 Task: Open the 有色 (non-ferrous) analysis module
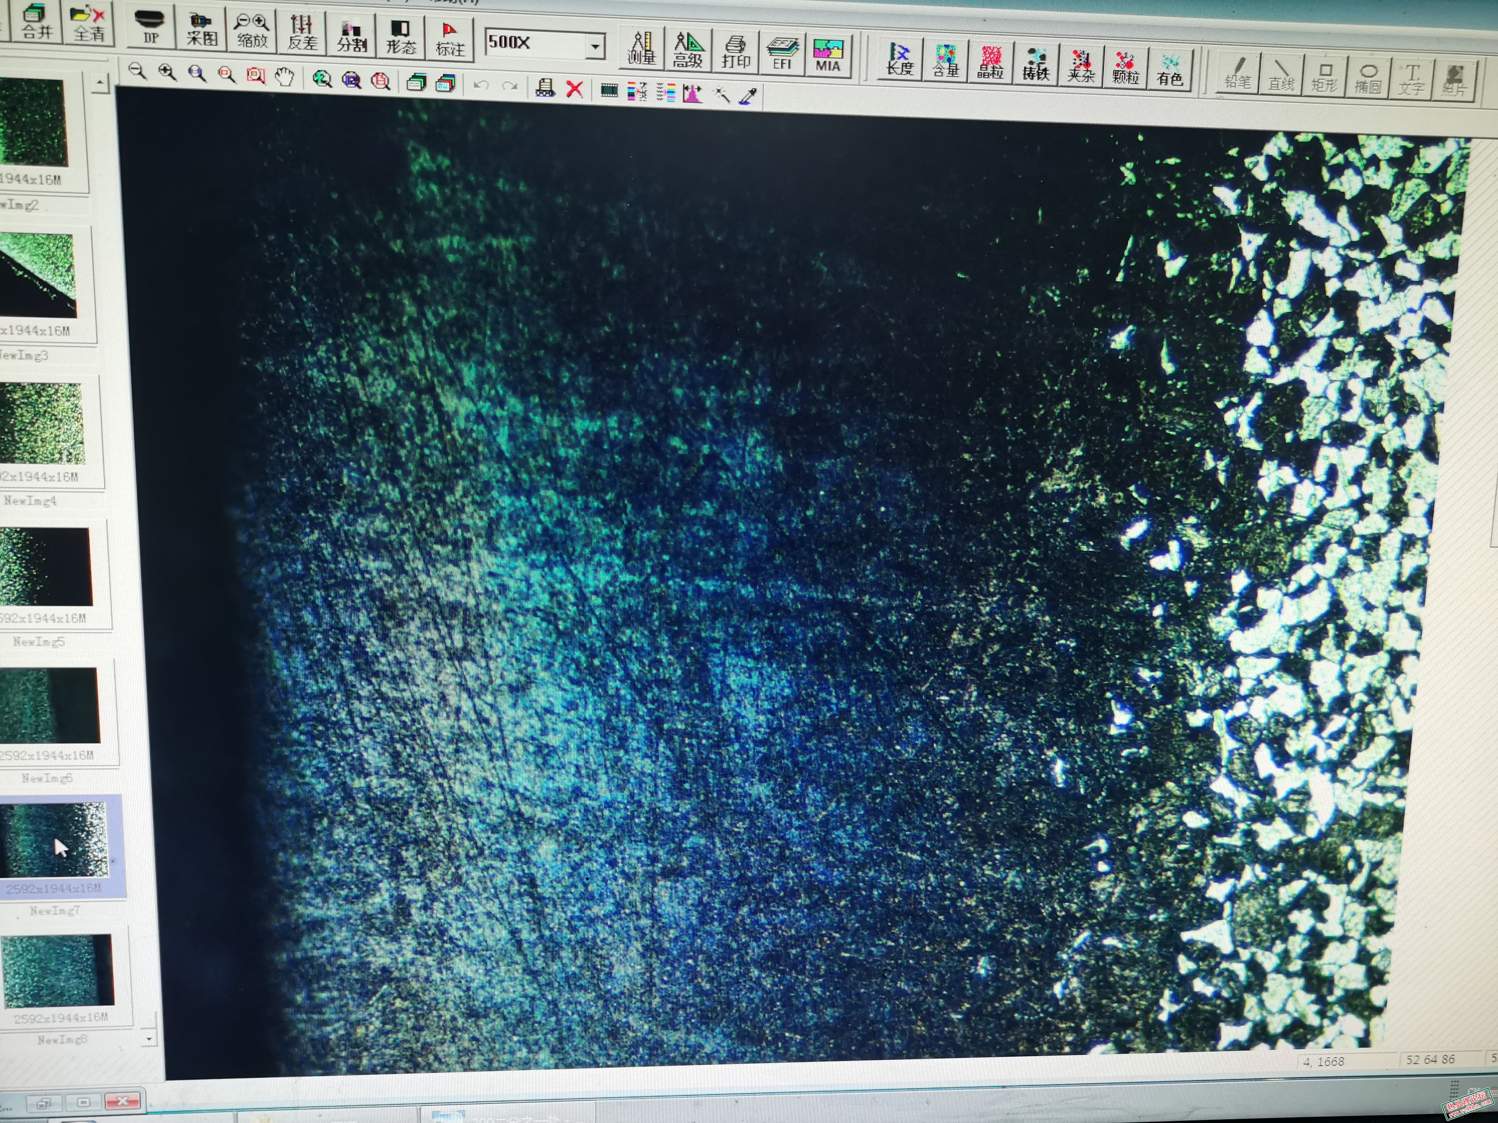pos(1169,71)
